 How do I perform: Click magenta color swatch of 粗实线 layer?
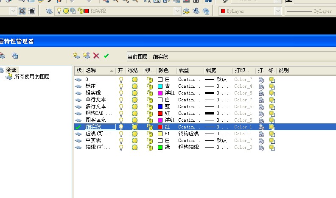160,93
